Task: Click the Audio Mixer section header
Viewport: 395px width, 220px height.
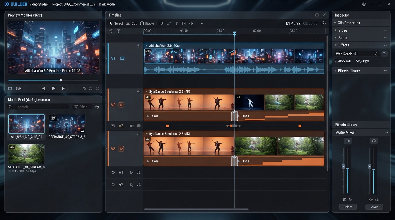Action: click(x=361, y=132)
